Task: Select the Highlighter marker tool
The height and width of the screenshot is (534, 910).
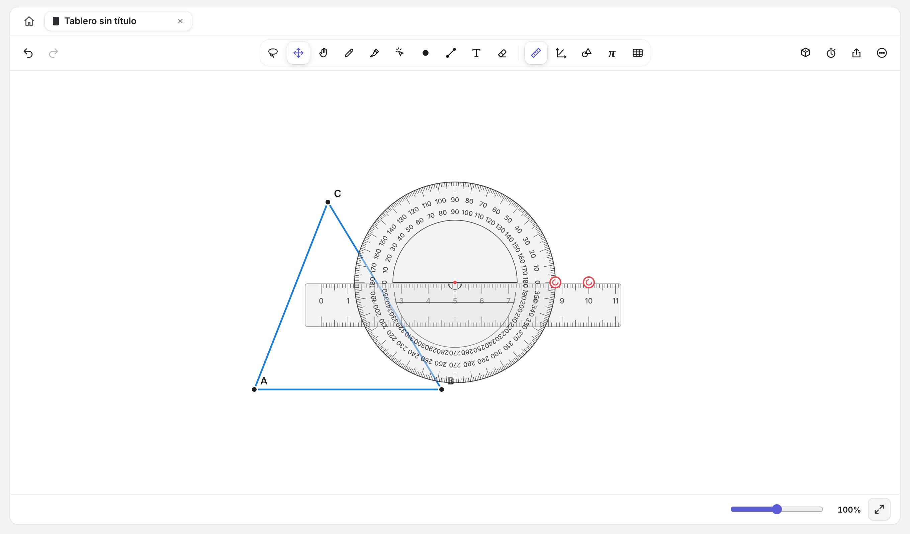Action: (x=374, y=53)
